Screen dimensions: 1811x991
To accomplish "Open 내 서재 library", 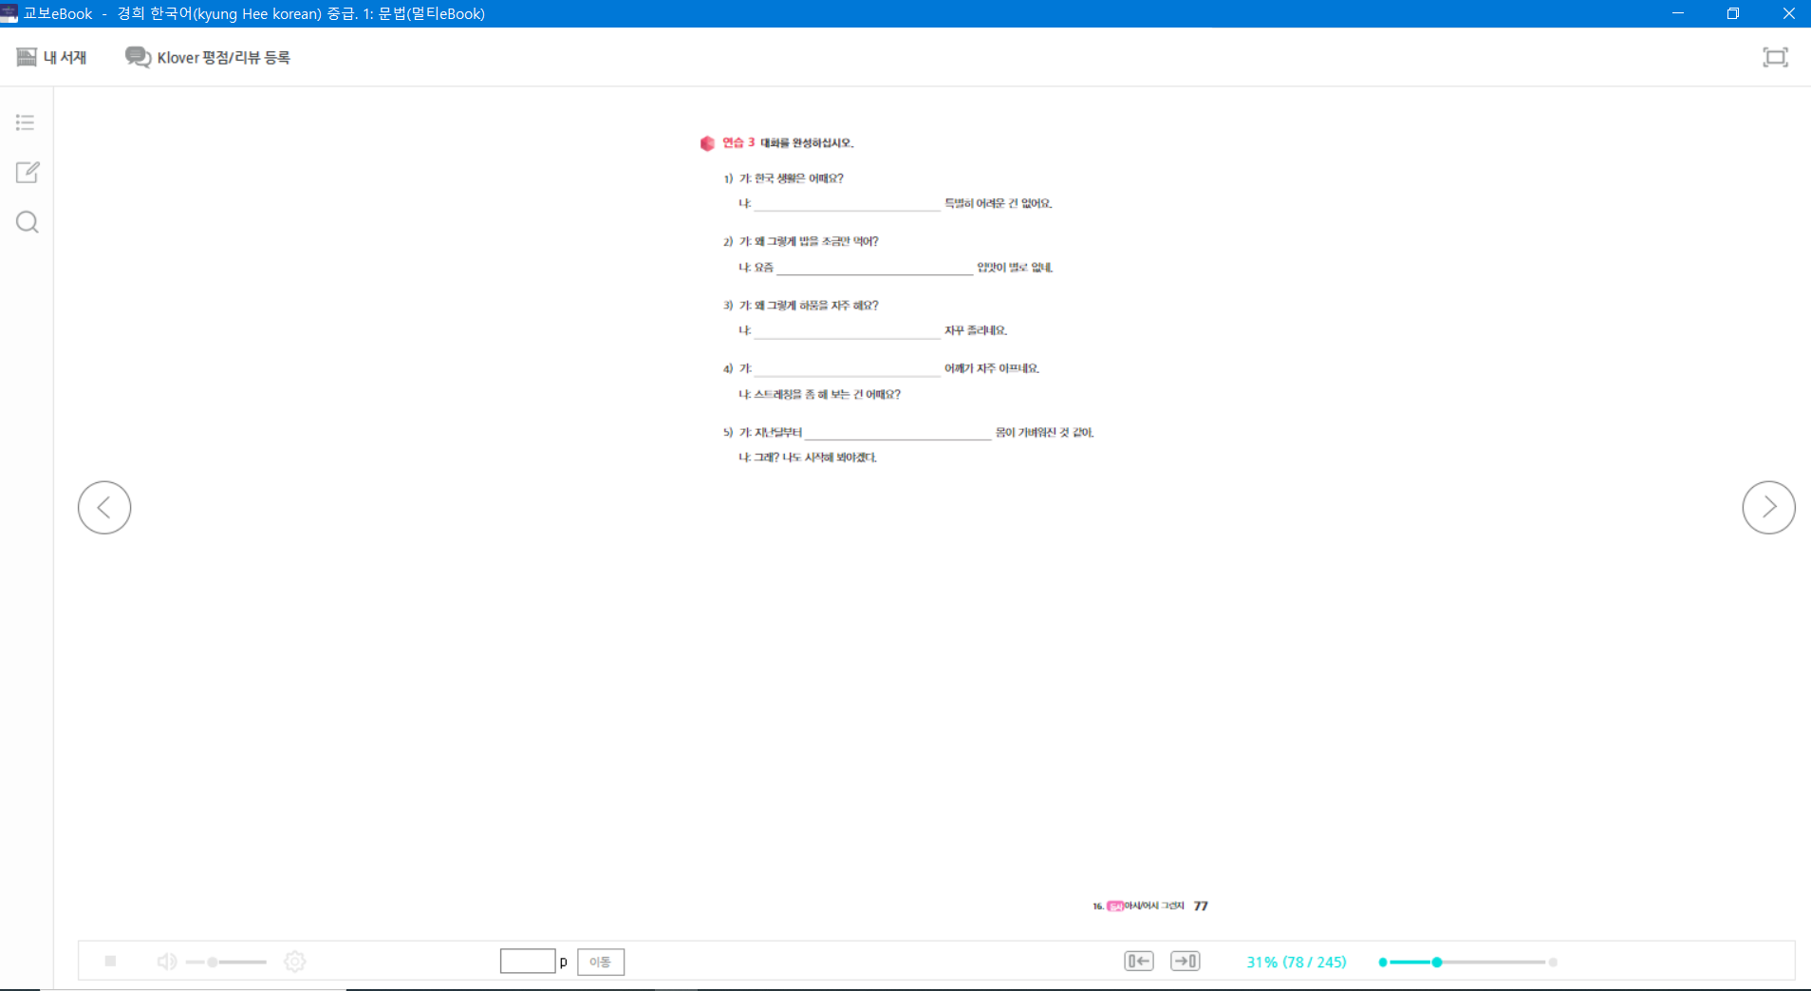I will click(52, 58).
